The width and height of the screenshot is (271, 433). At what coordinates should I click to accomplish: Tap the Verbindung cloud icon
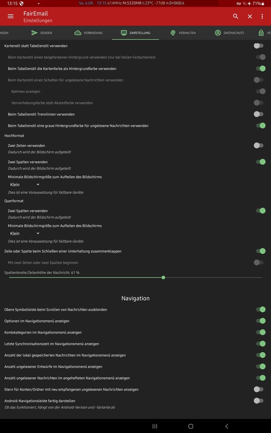coord(78,33)
